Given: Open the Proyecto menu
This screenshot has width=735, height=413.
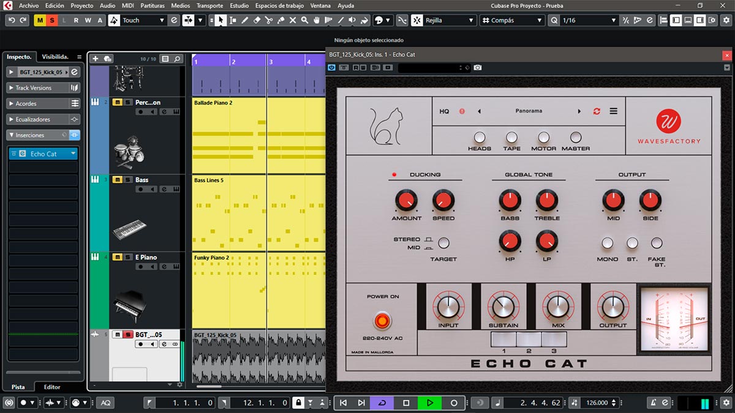Looking at the screenshot, I should pyautogui.click(x=82, y=6).
